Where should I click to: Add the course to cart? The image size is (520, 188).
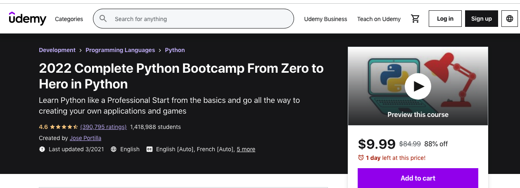(x=418, y=178)
